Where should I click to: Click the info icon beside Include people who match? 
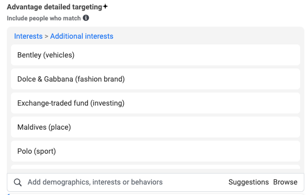(x=86, y=18)
